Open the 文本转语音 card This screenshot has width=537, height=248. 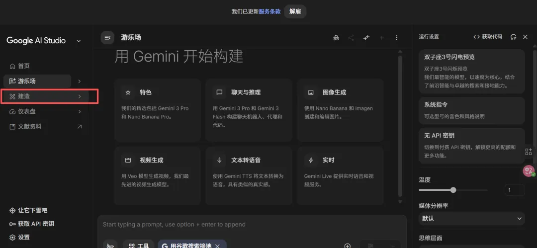[249, 176]
